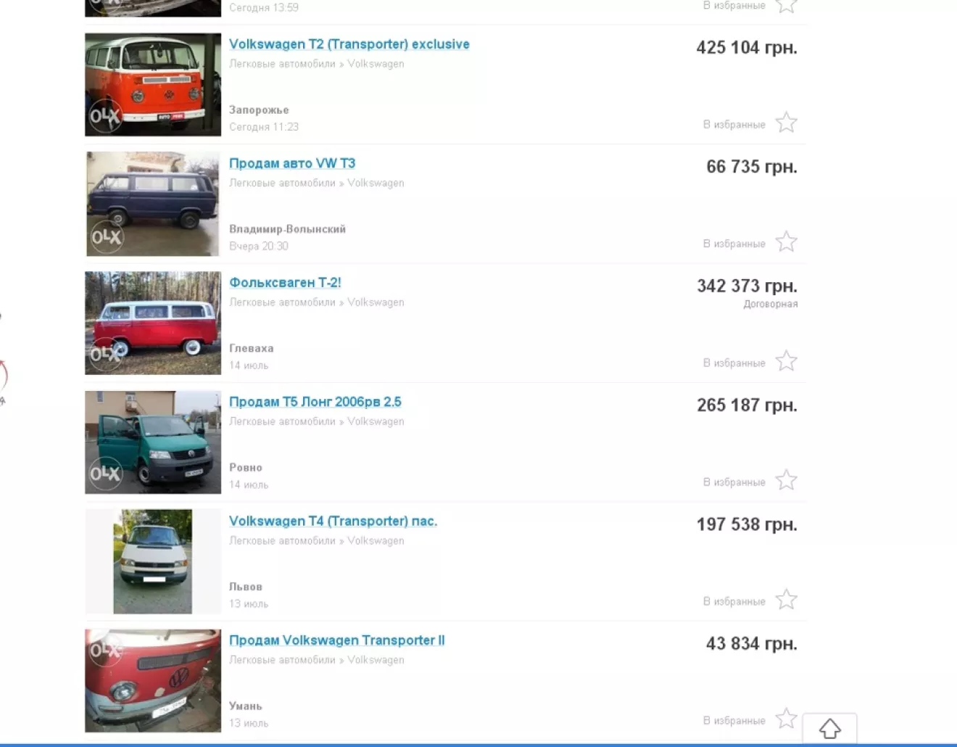The image size is (957, 747).
Task: Open Volkswagen T4 (Transporter) пас. link
Action: (333, 521)
